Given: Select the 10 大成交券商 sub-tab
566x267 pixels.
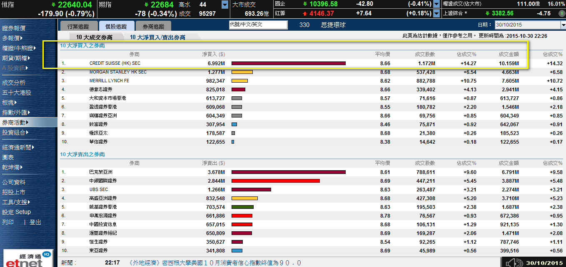Looking at the screenshot, I should pyautogui.click(x=94, y=37).
